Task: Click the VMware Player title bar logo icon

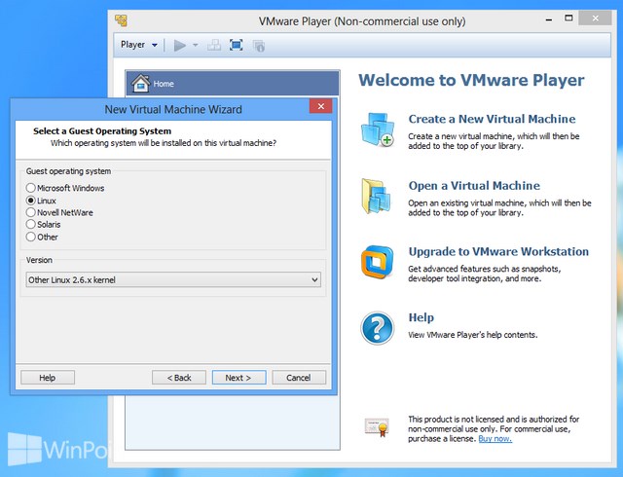Action: [121, 19]
